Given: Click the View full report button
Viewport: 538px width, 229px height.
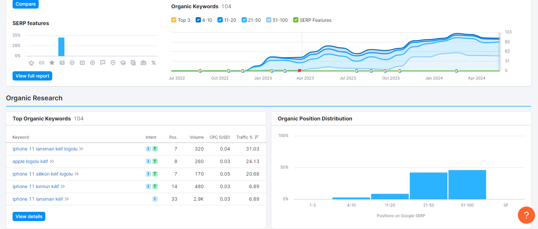Looking at the screenshot, I should pyautogui.click(x=32, y=76).
